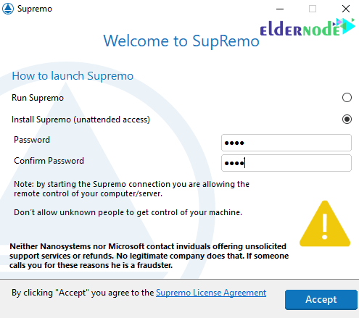Screen dimensions: 359x318
Task: Select Install Supremo unattended access radio button
Action: click(347, 120)
